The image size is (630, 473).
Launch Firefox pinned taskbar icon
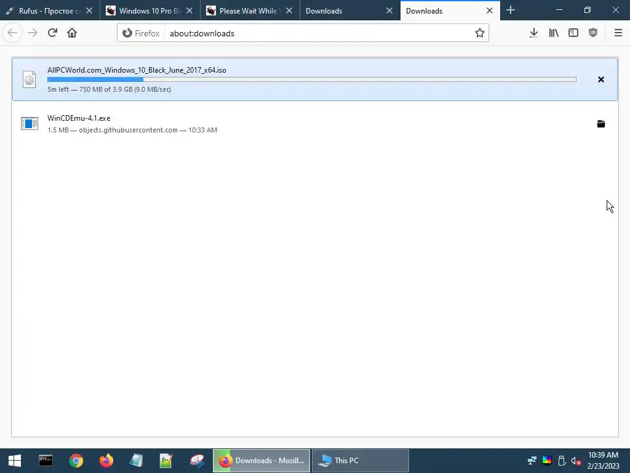106,461
